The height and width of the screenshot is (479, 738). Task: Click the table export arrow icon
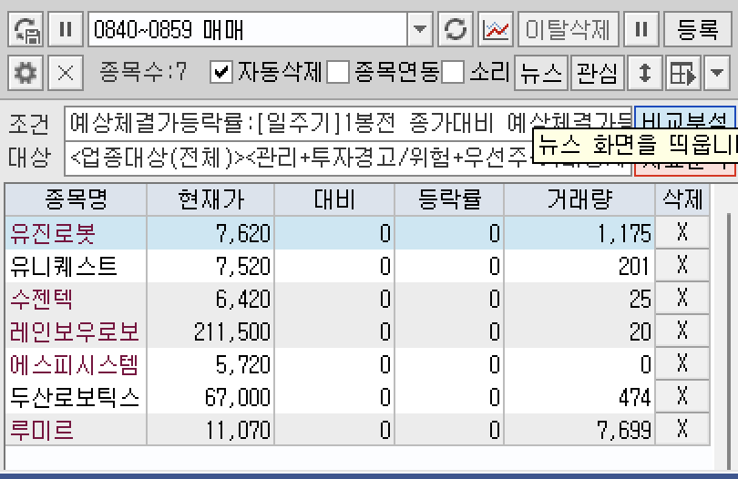click(682, 73)
